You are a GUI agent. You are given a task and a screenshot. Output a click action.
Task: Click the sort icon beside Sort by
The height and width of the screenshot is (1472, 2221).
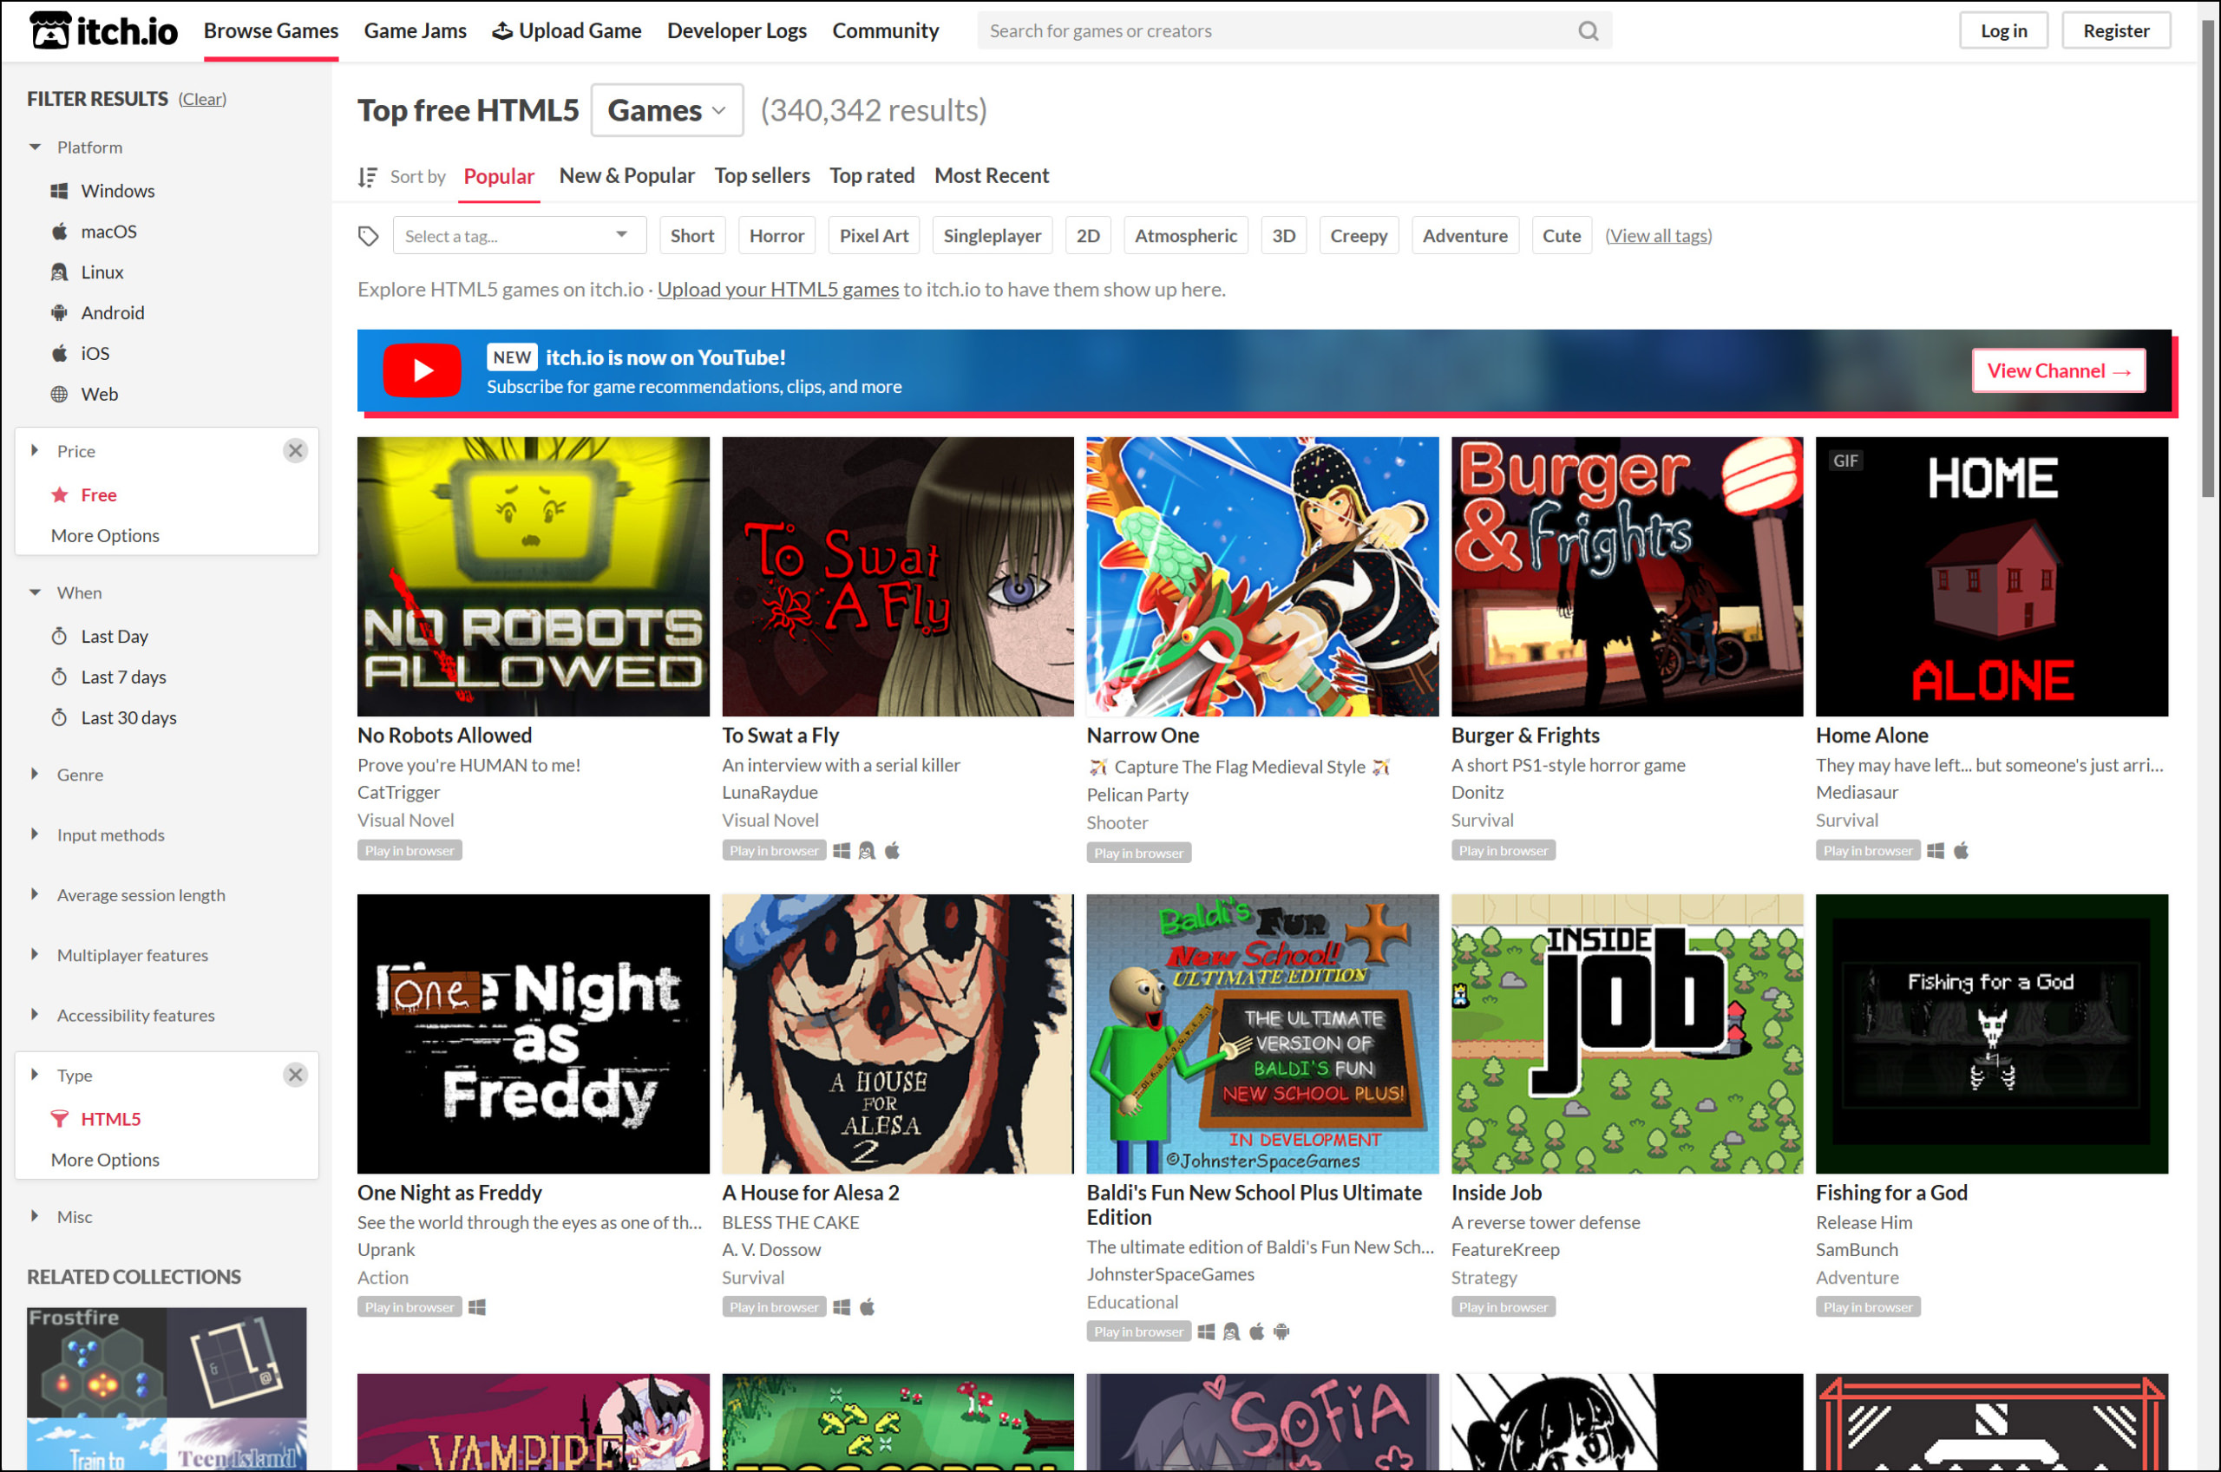coord(367,175)
